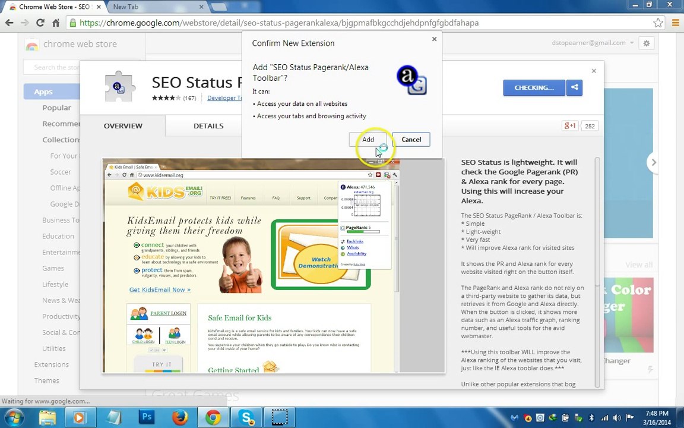This screenshot has width=684, height=428.
Task: Open the volume control in the tray
Action: (617, 418)
